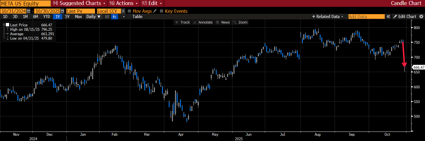Open the Suggested Charts menu
Image resolution: width=425 pixels, height=141 pixels.
point(79,3)
